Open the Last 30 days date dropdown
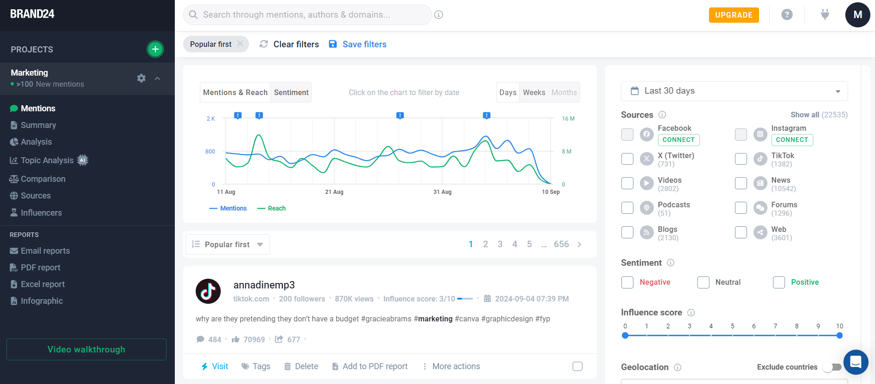This screenshot has height=384, width=875. 734,91
